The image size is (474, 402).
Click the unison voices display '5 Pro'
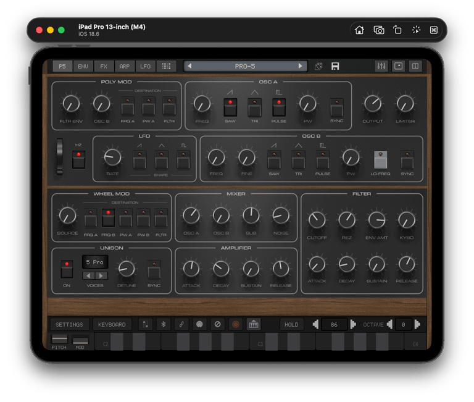(95, 262)
